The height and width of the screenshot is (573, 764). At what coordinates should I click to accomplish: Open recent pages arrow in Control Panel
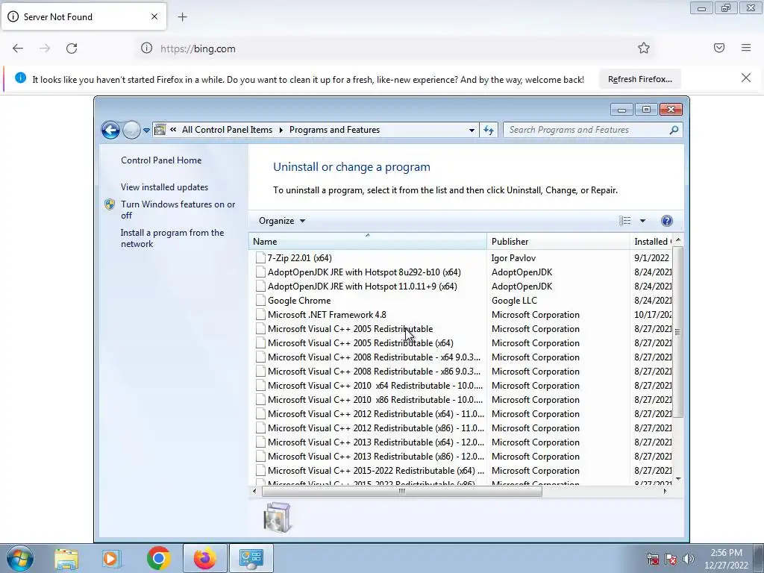(146, 130)
